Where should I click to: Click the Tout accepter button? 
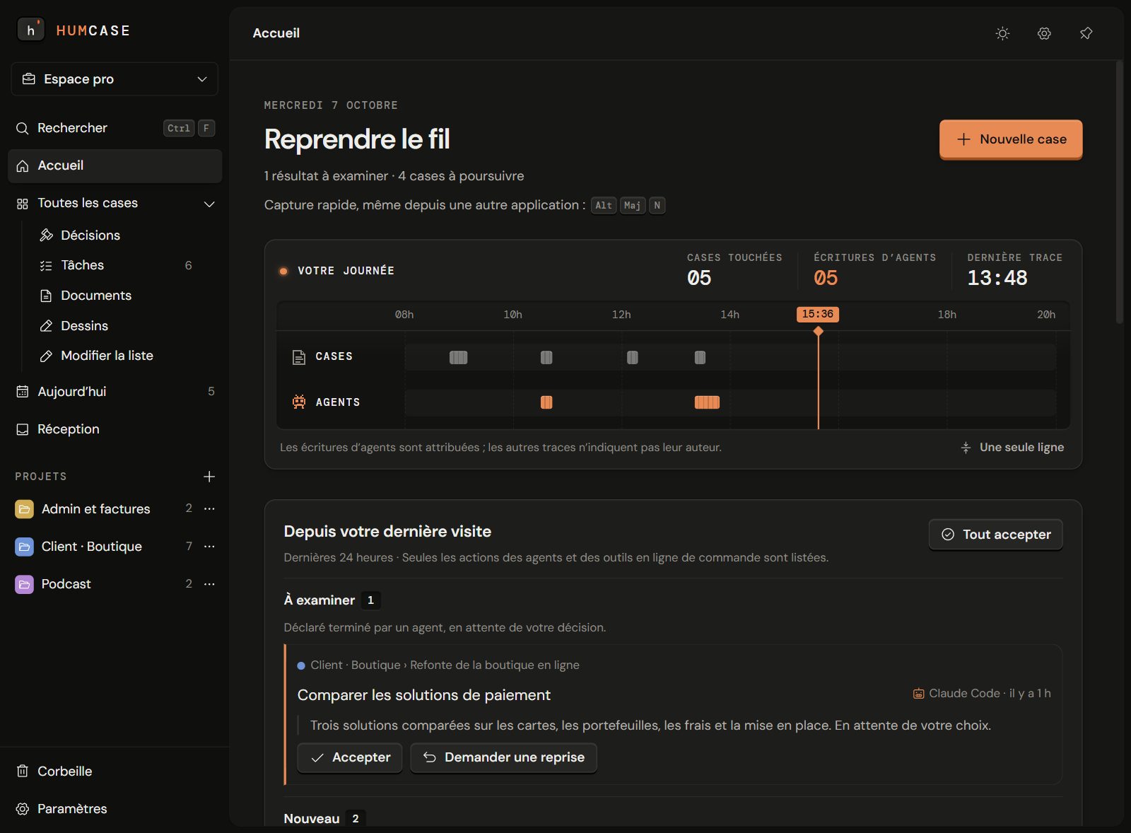[995, 535]
